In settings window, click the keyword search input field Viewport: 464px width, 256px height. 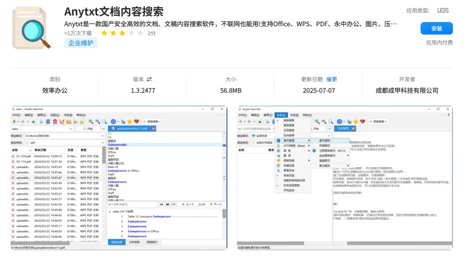pyautogui.click(x=256, y=129)
